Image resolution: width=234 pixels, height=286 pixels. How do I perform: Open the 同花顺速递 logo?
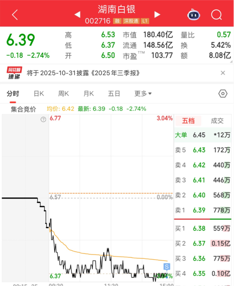coord(14,73)
